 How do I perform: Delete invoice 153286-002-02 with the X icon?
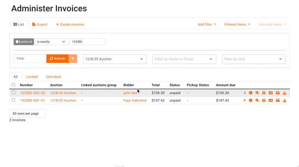(245, 93)
